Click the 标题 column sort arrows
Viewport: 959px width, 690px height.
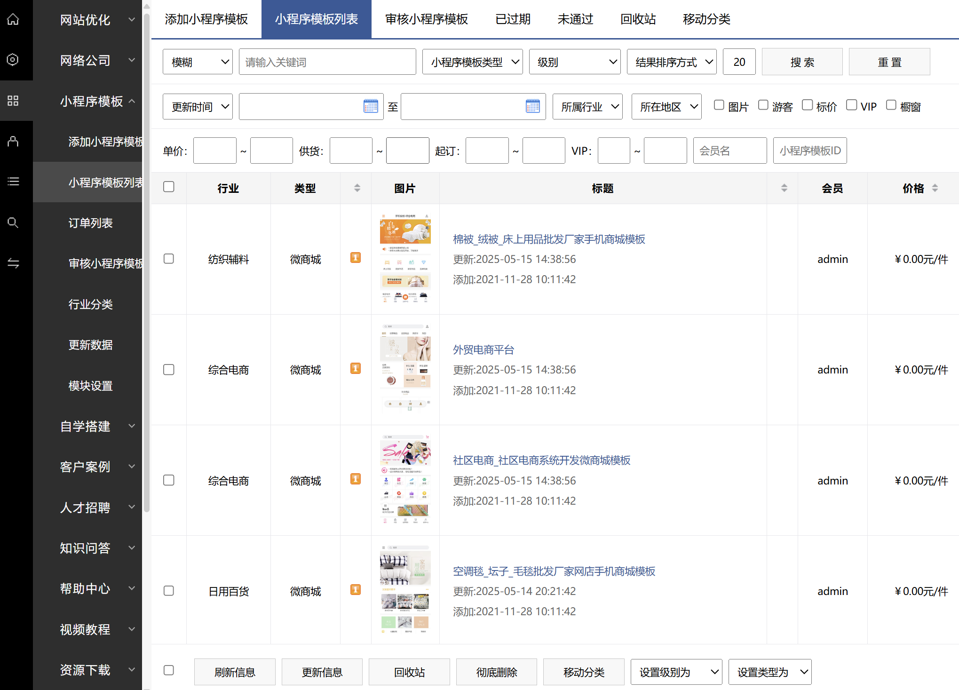pos(784,188)
